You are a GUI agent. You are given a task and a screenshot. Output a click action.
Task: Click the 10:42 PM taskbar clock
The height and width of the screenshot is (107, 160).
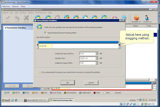(x=152, y=100)
